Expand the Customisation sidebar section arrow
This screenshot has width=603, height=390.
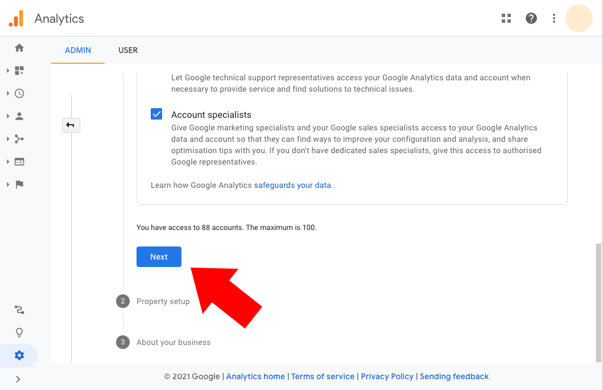8,71
